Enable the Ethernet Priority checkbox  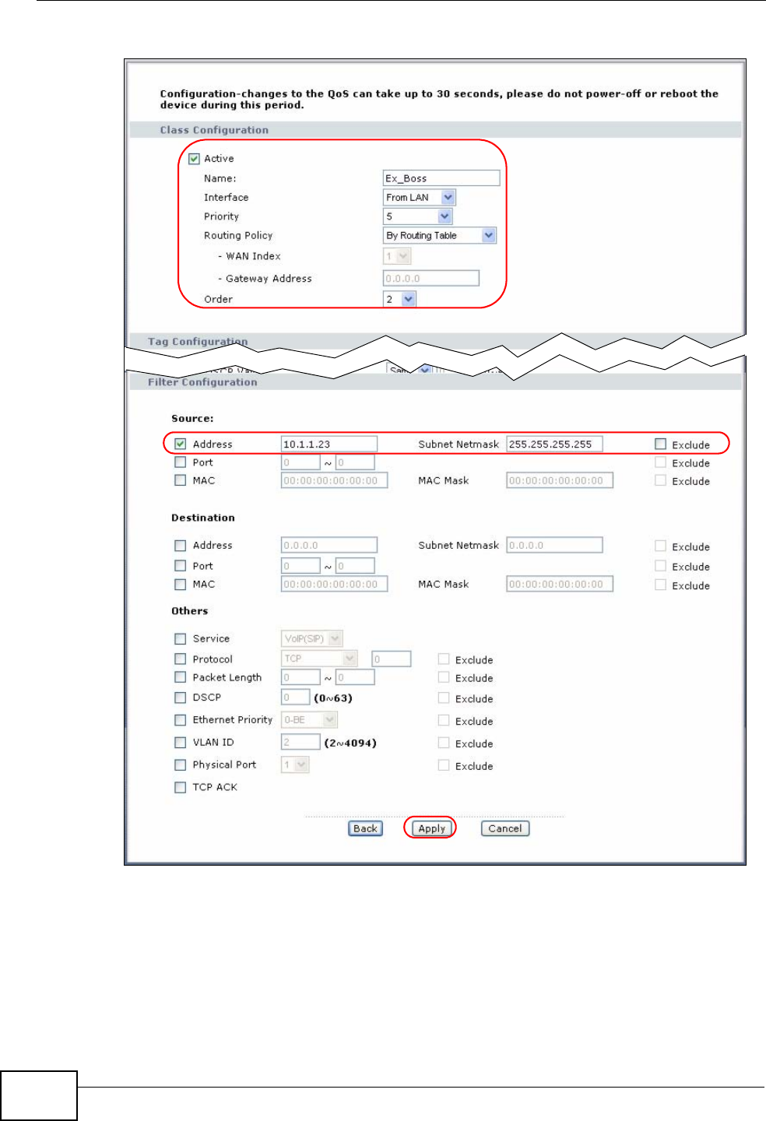coord(181,720)
